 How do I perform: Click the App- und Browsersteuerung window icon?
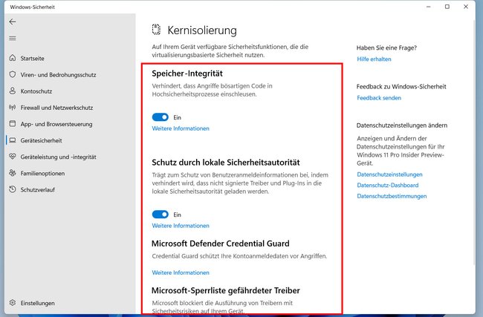13,124
